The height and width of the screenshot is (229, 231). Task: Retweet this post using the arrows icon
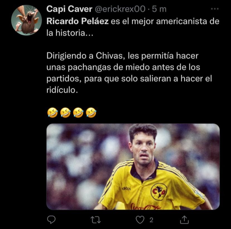[x=96, y=220]
